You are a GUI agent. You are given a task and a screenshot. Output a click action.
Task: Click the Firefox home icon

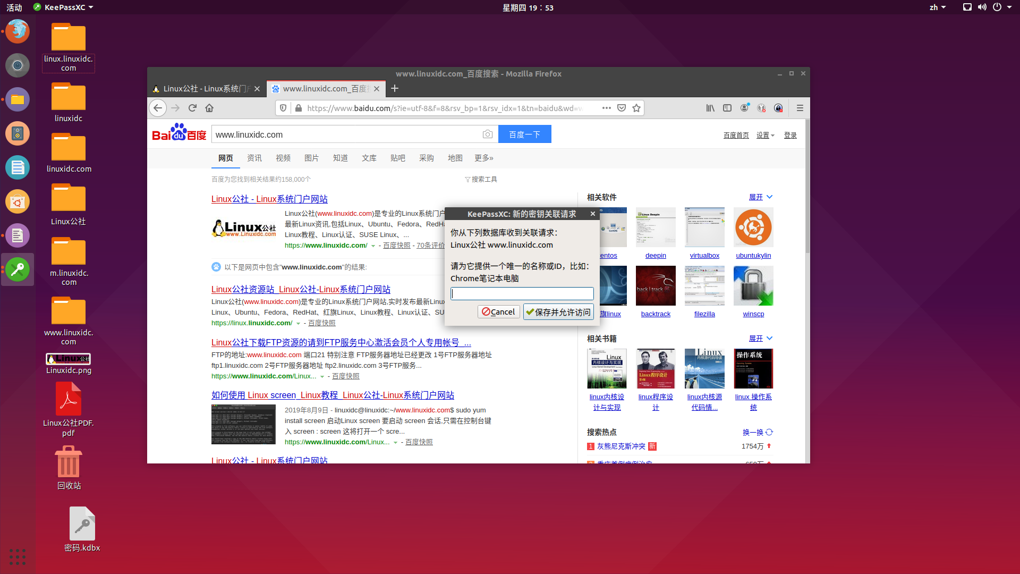(x=209, y=108)
